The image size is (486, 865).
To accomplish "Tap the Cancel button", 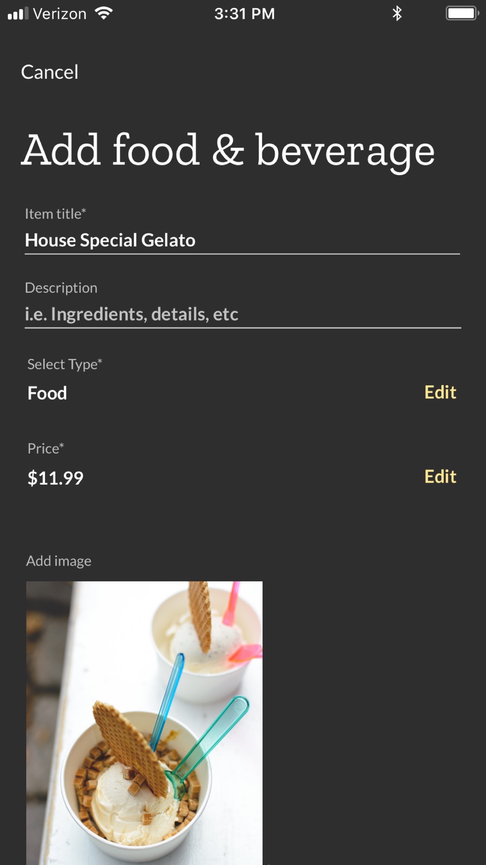I will point(50,72).
